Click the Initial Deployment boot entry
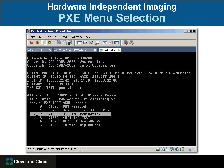Screen dimensions: 224x168 (x=70, y=125)
